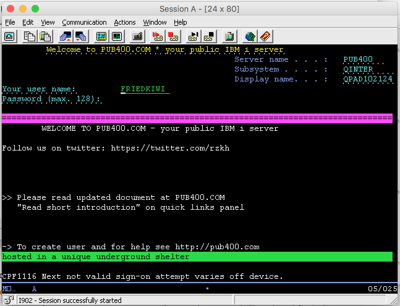Open the Display settings toolbar icon

click(x=101, y=36)
